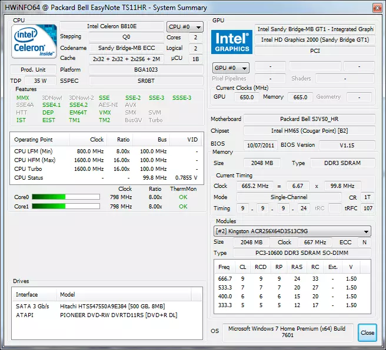Click the Intel Celeron inside logo
This screenshot has height=350, width=386.
(34, 42)
